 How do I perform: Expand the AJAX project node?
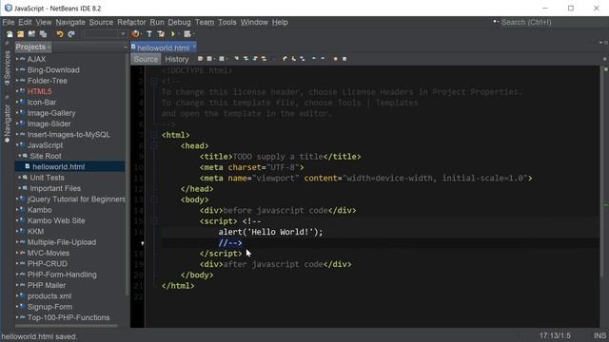(x=17, y=59)
